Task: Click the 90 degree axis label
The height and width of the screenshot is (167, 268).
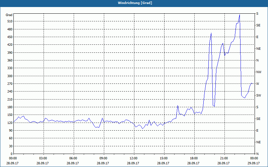Action: pyautogui.click(x=11, y=131)
